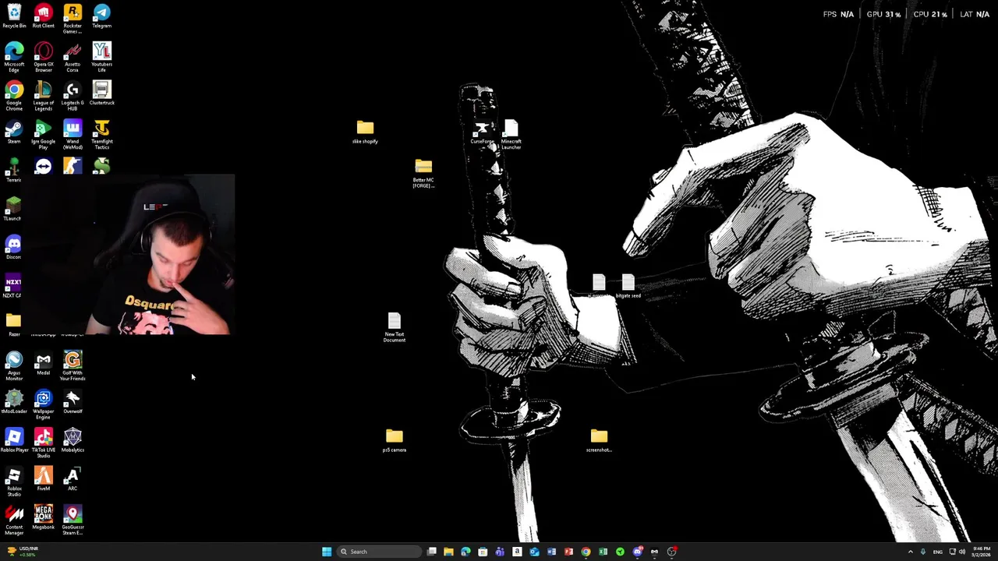Screen dimensions: 998x561
Task: Open PowerPoint from the taskbar
Action: (x=568, y=552)
